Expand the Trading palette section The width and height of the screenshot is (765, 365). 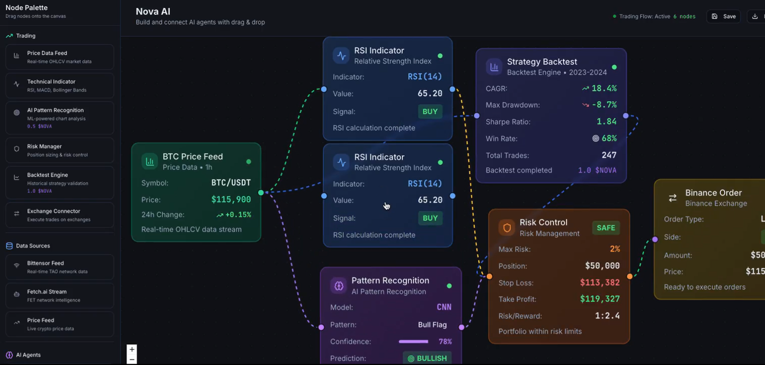coord(21,36)
